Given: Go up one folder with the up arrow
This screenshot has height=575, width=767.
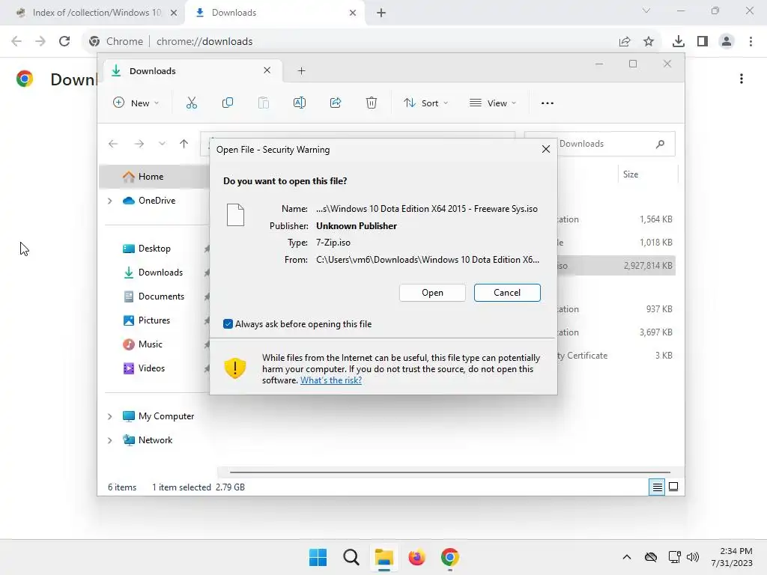Looking at the screenshot, I should point(184,143).
